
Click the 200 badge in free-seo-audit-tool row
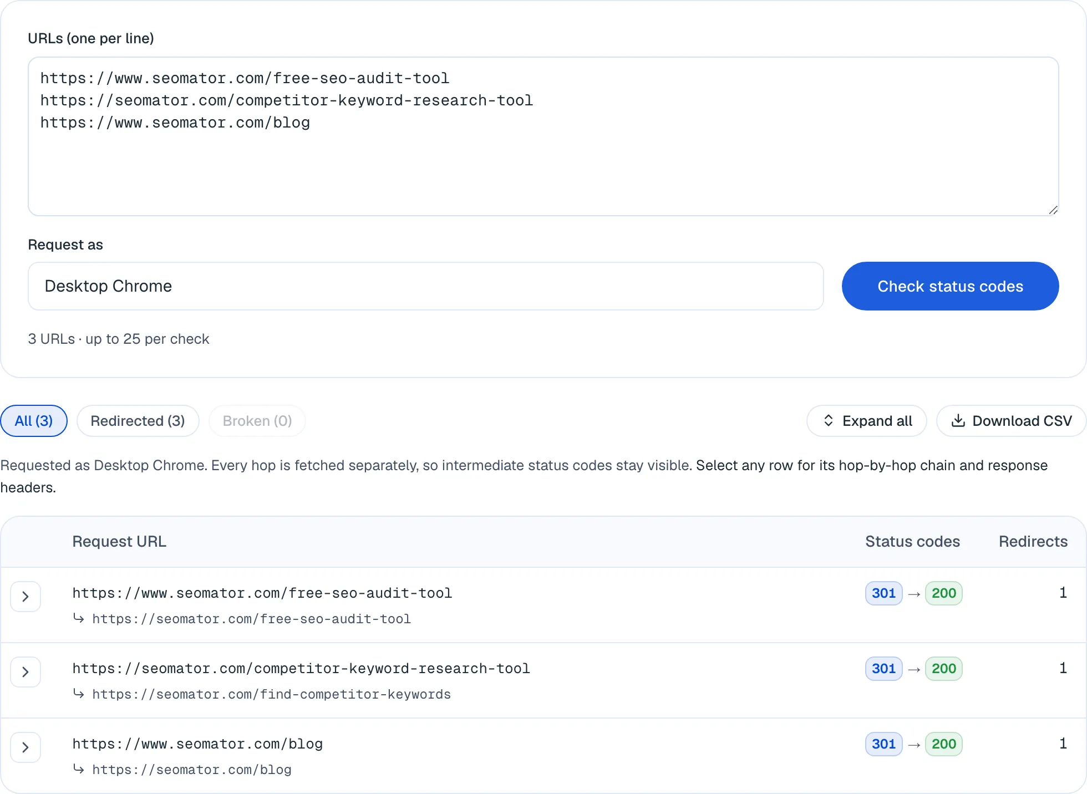tap(944, 593)
